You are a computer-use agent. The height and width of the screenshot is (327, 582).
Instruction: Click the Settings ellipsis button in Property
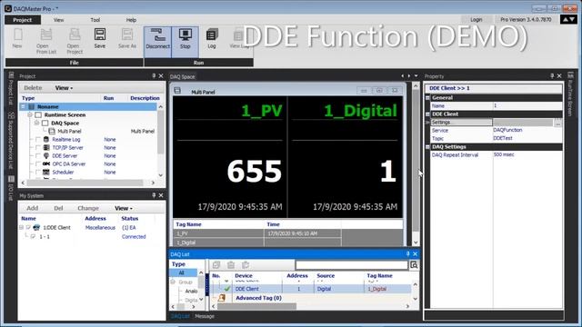tap(557, 123)
